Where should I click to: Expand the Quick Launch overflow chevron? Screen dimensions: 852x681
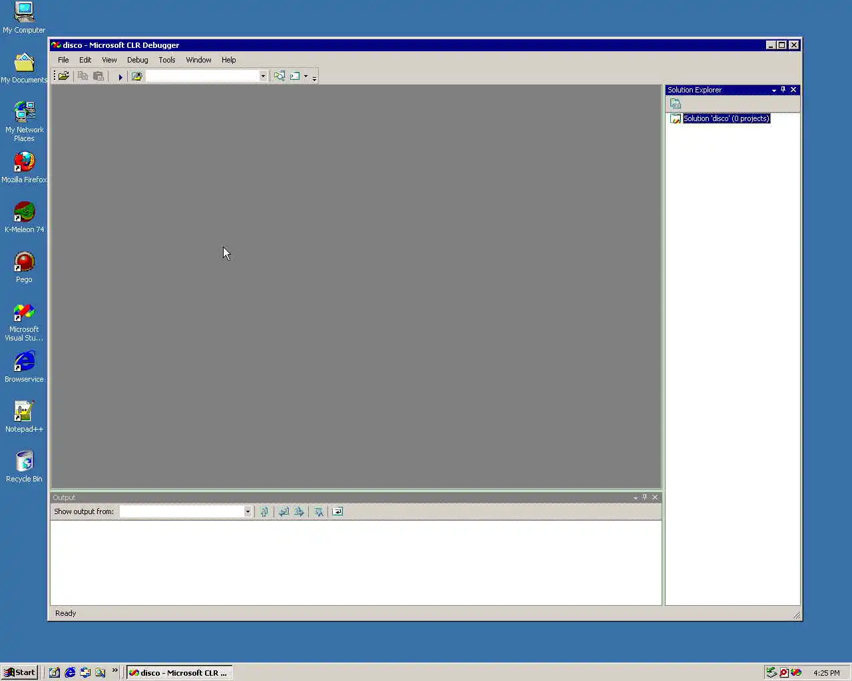(114, 670)
